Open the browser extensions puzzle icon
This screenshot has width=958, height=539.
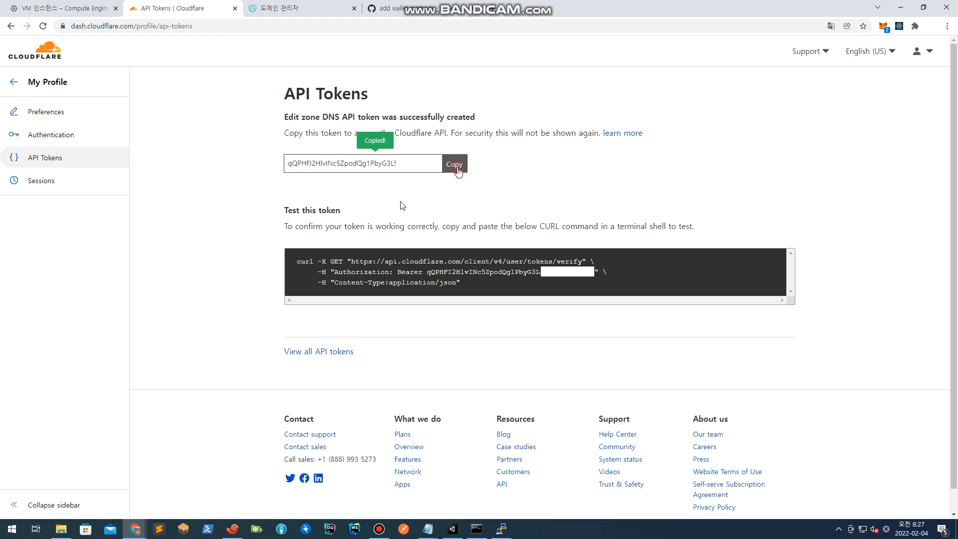(x=915, y=26)
